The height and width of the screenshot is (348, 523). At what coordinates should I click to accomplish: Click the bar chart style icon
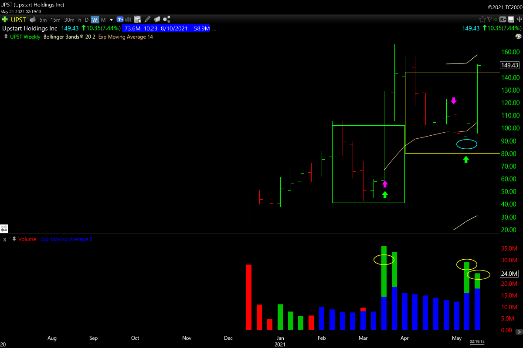tap(128, 20)
